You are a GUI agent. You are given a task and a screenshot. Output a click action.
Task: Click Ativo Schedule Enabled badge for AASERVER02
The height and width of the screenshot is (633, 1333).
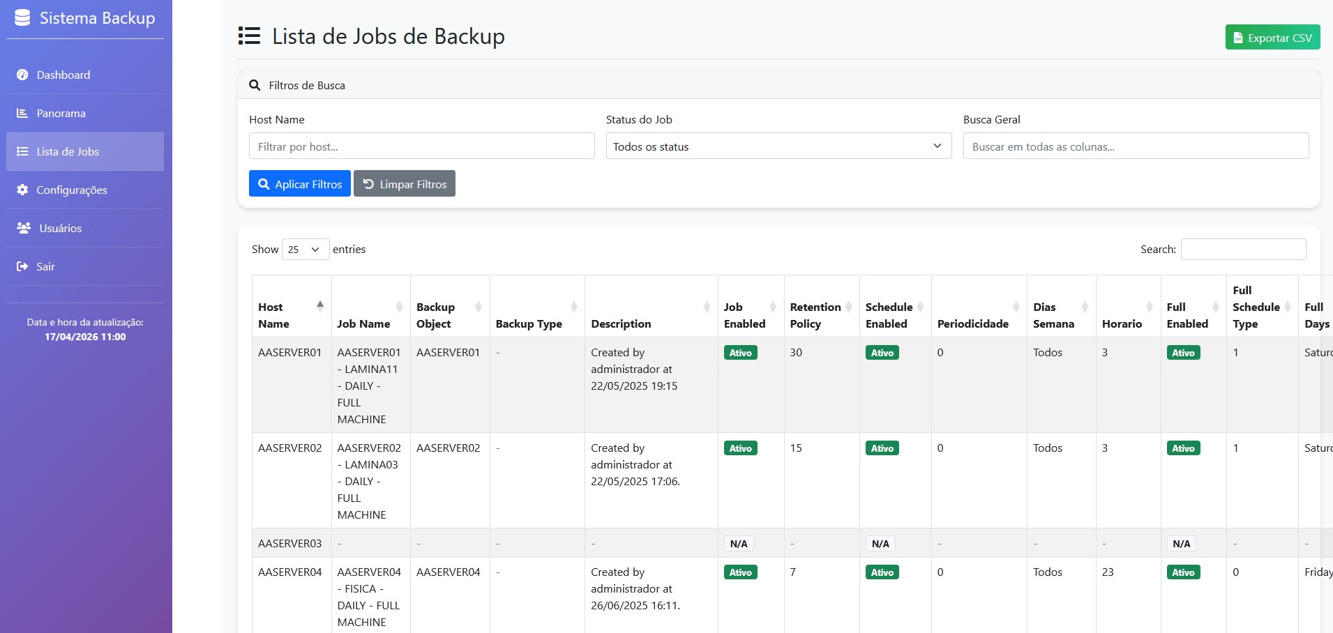coord(882,448)
